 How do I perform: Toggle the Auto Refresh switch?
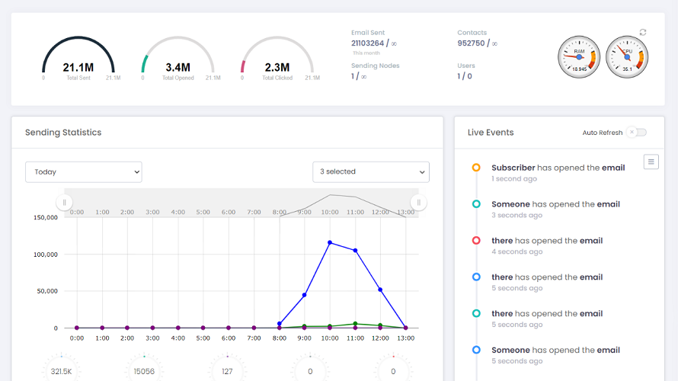[636, 133]
